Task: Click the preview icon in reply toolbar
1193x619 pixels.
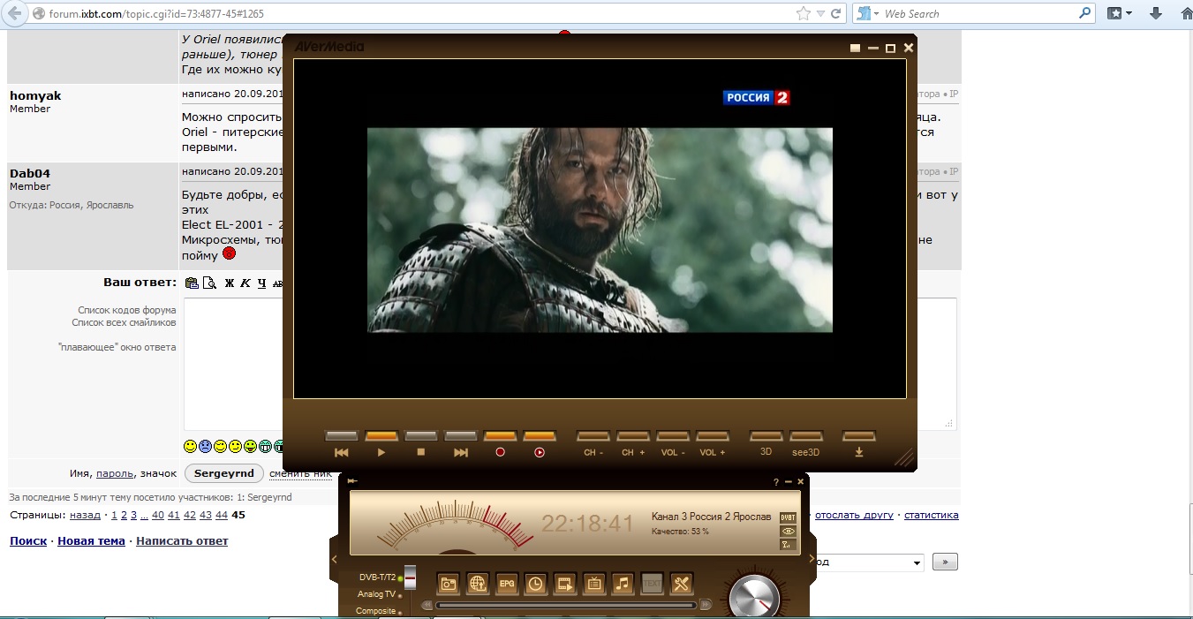Action: click(208, 283)
